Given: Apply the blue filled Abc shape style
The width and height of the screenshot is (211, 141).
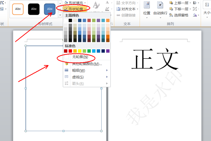Looking at the screenshot, I should click(x=50, y=9).
